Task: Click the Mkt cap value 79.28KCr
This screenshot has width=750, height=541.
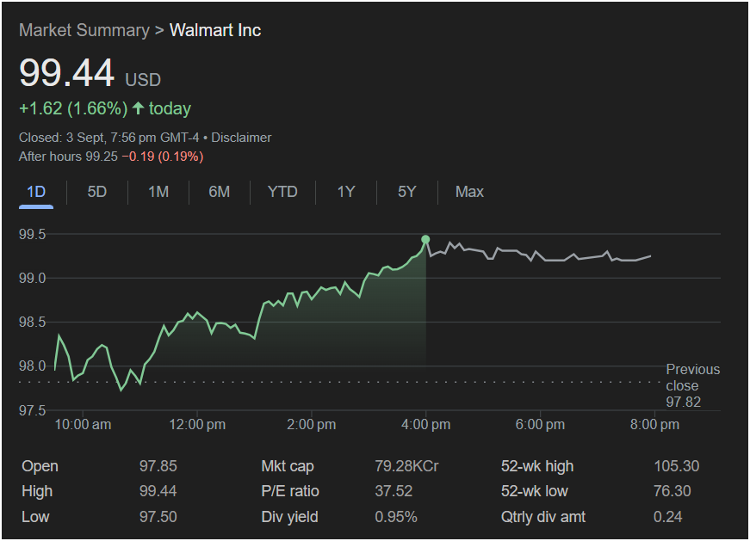Action: [406, 466]
